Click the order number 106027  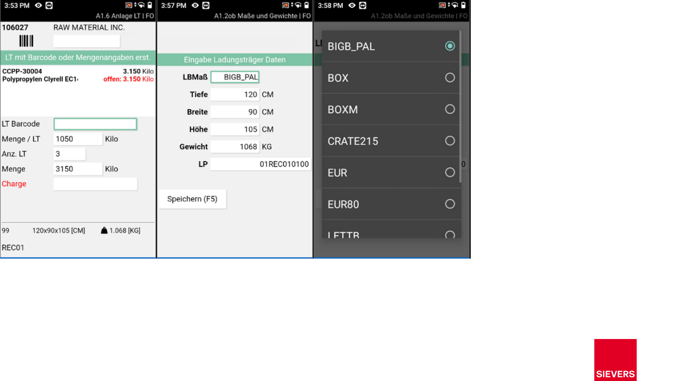[x=15, y=28]
